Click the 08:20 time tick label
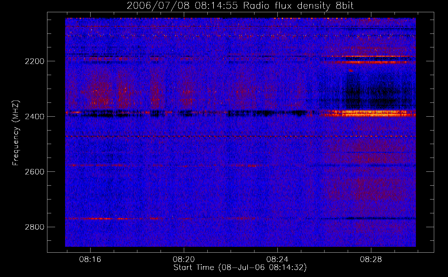 (x=184, y=260)
